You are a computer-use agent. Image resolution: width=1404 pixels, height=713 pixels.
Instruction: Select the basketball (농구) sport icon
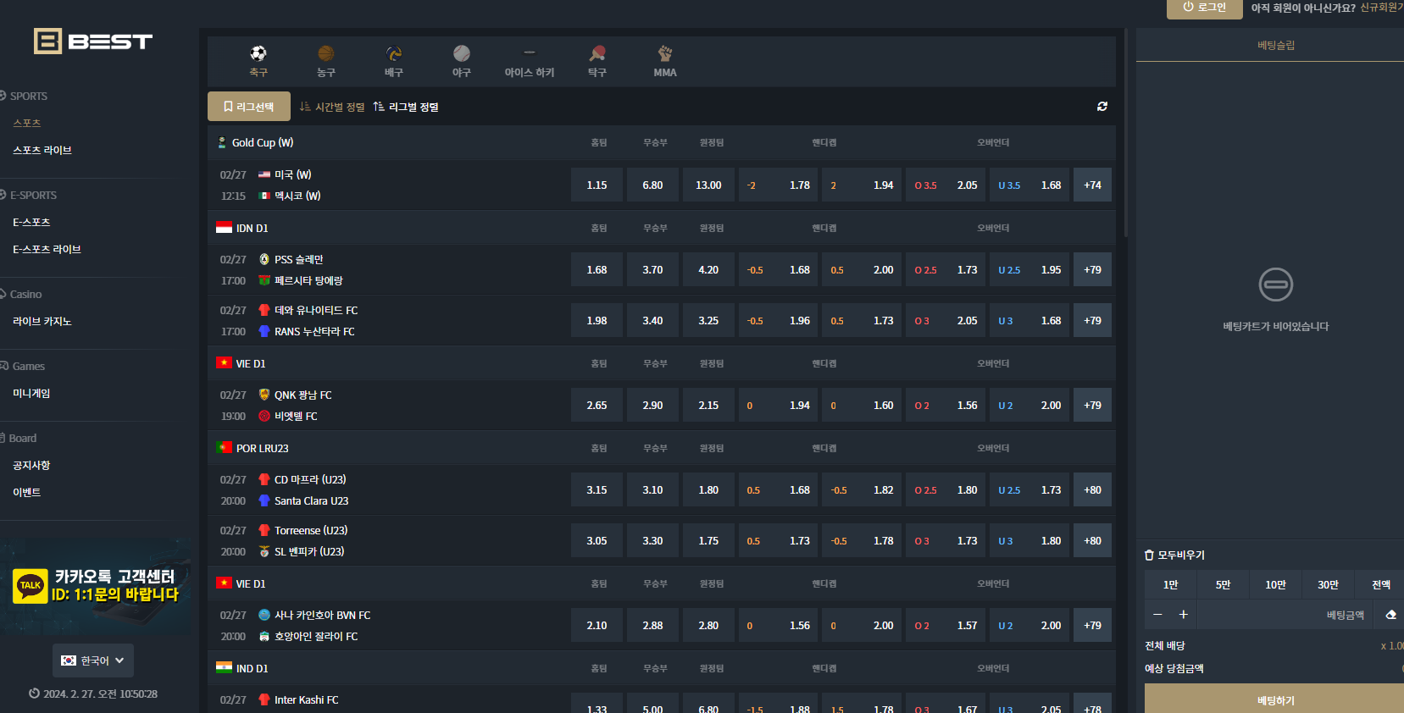tap(326, 54)
